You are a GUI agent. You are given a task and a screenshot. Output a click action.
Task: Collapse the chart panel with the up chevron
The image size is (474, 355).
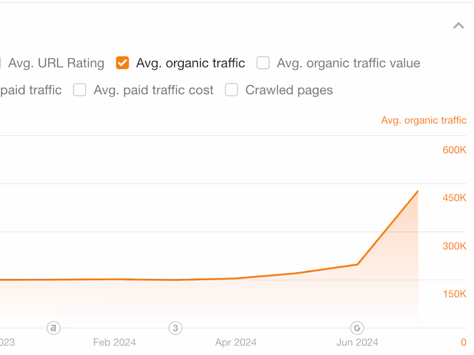pos(458,25)
